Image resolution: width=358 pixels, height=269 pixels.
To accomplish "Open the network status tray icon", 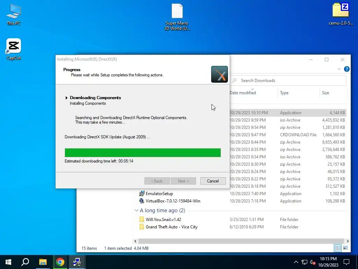I will point(305,262).
